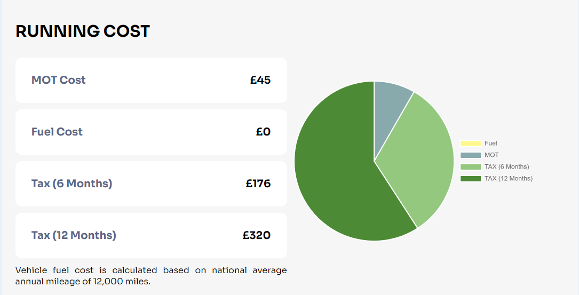The image size is (579, 295).
Task: Click the Tax (12 Months) card label
Action: (x=74, y=235)
